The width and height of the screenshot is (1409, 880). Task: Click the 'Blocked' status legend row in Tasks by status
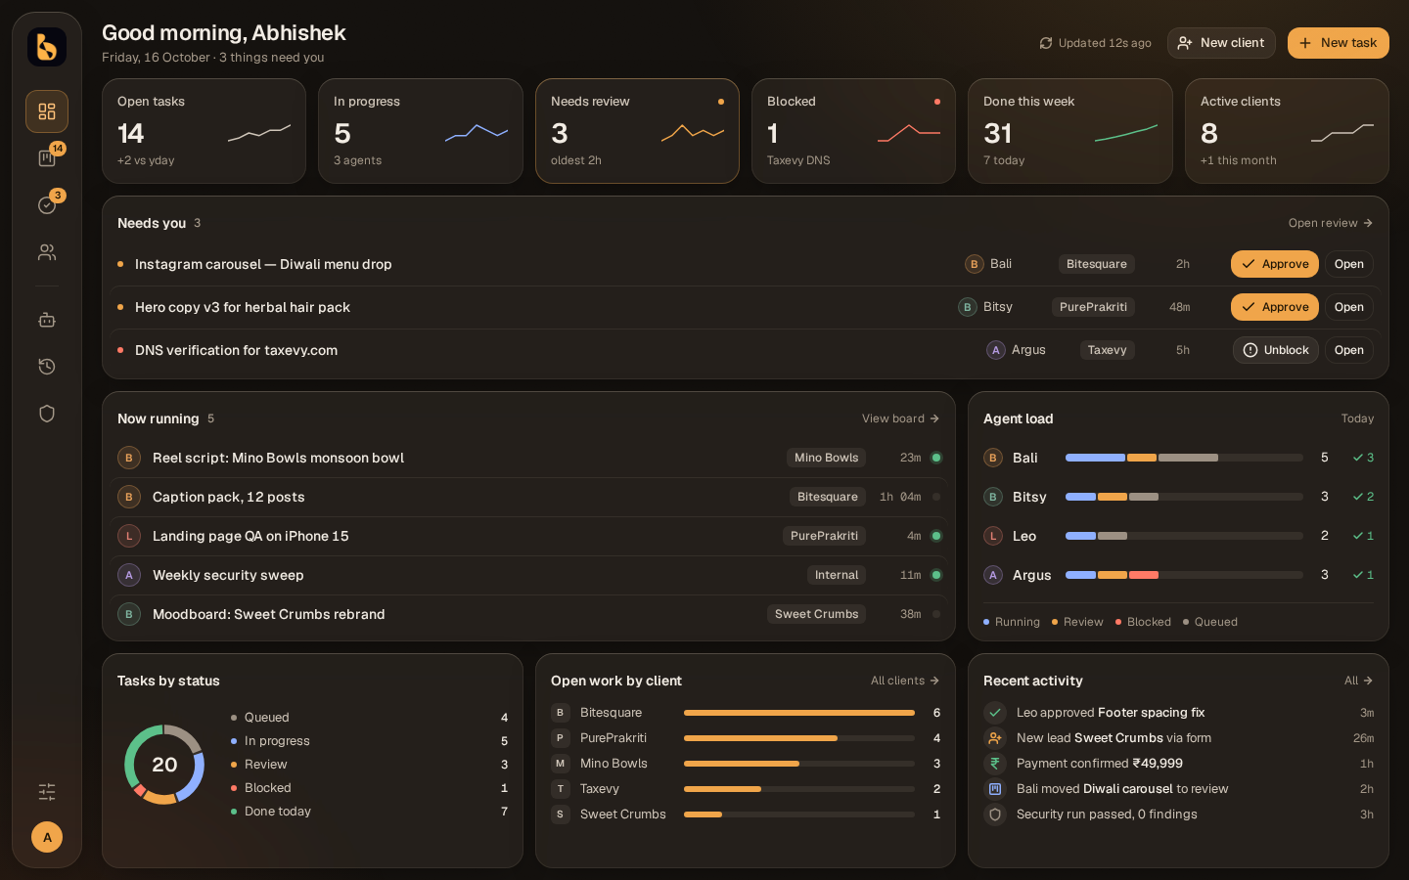click(369, 788)
